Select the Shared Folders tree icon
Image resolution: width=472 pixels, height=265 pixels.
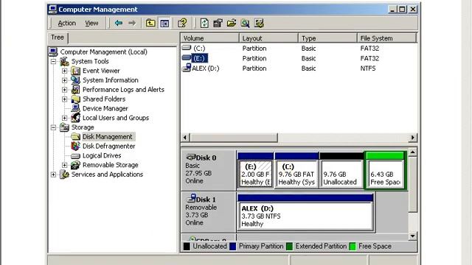(75, 99)
